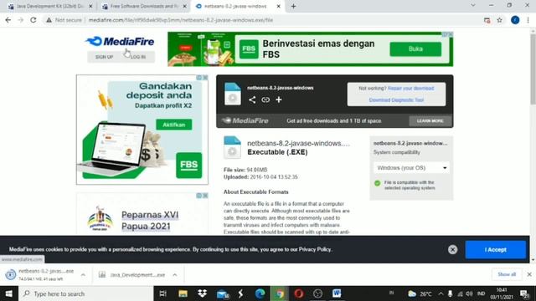Click the SIGN UP button
This screenshot has width=536, height=301.
coord(104,57)
